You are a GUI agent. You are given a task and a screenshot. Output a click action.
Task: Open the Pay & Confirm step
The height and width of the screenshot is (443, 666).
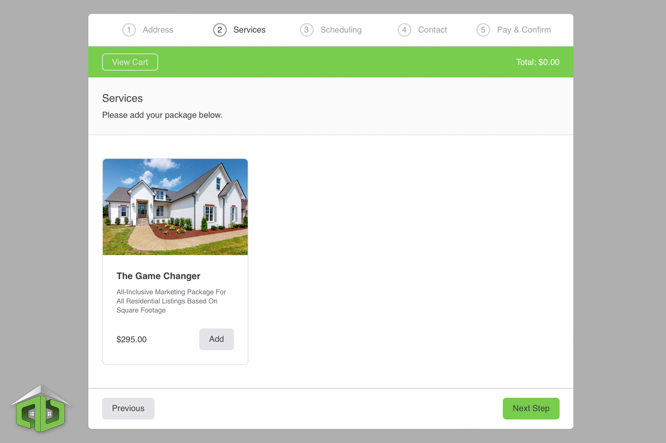pos(514,30)
